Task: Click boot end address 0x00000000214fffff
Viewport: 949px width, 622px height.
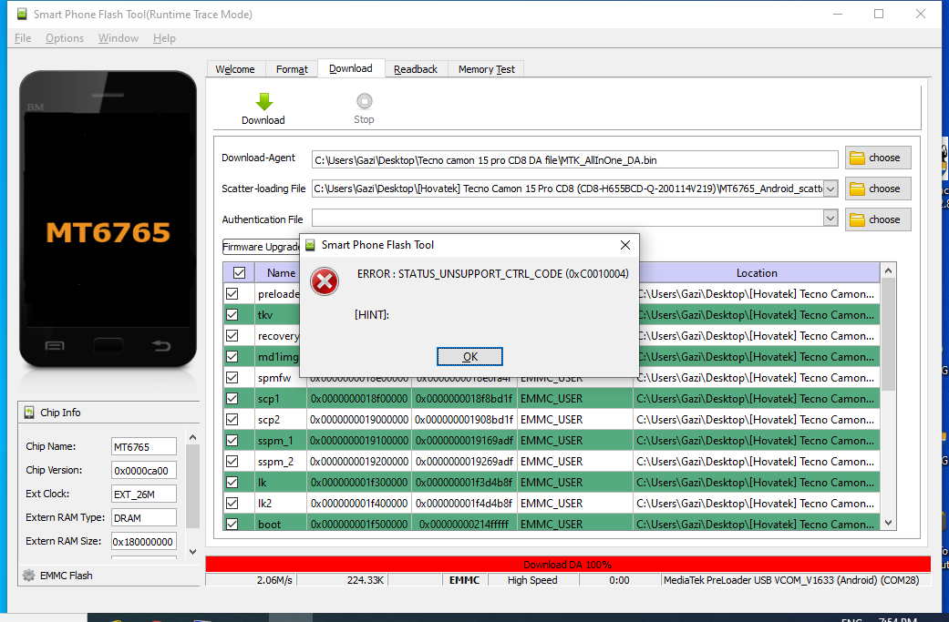Action: 464,524
